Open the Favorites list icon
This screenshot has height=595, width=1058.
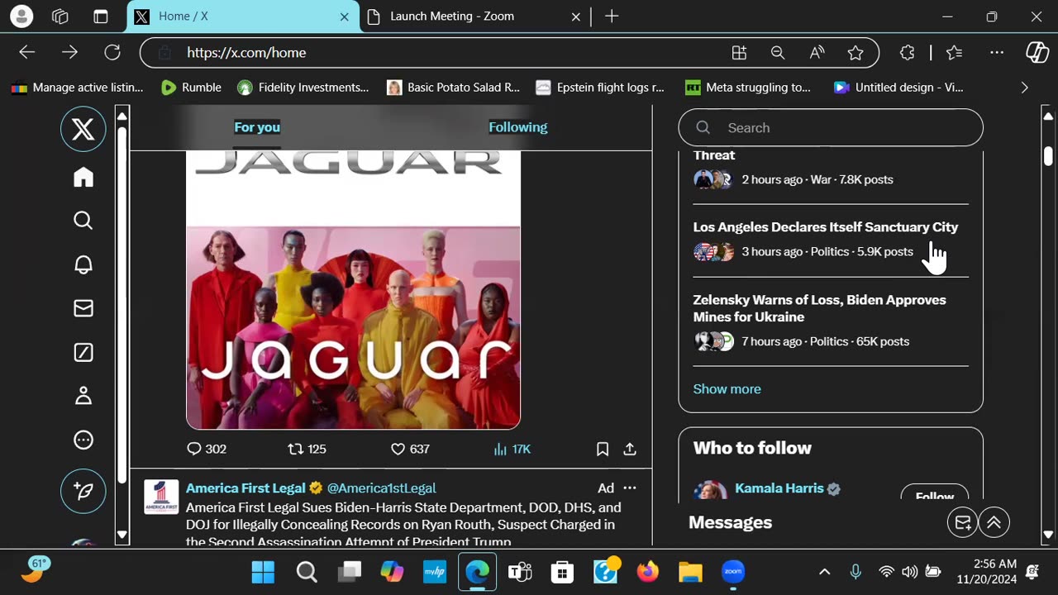coord(955,53)
